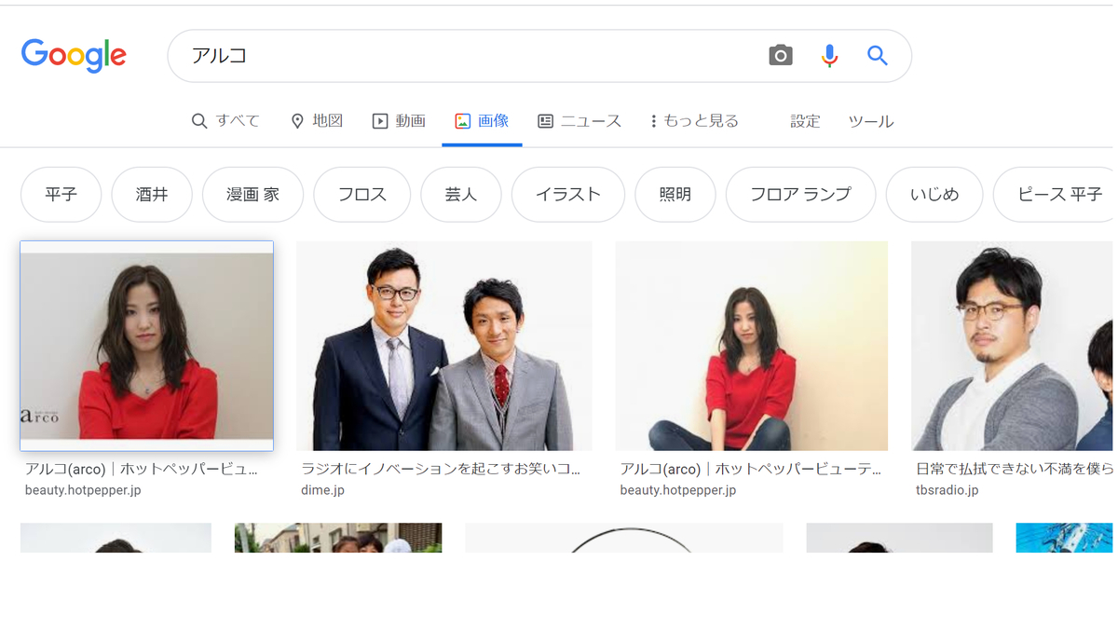Open the bearded man with glasses thumbnail
This screenshot has width=1118, height=629.
click(1013, 346)
